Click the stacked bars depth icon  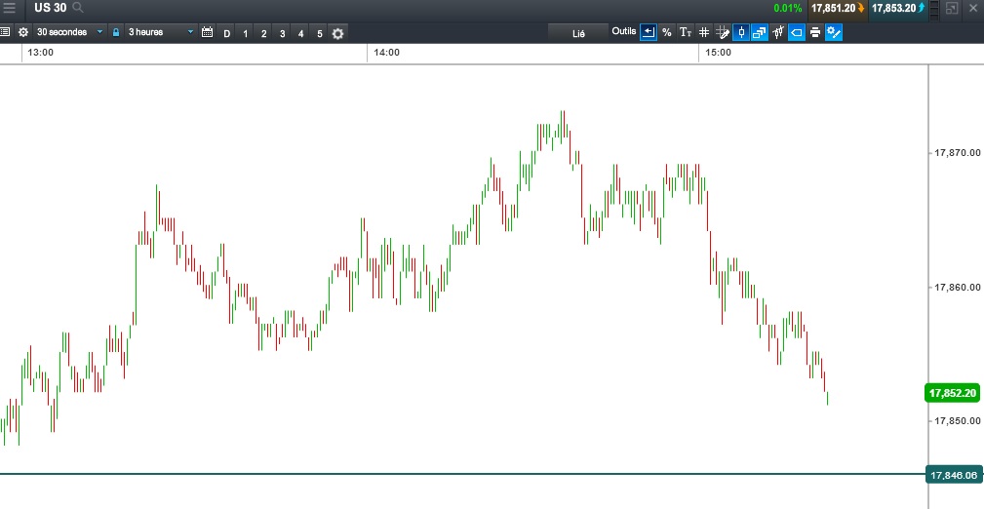[934, 9]
